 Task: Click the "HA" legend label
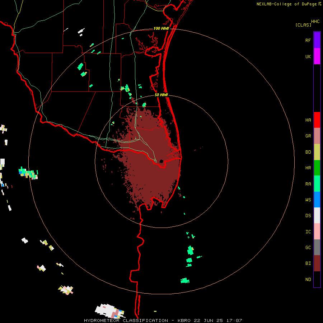click(308, 120)
